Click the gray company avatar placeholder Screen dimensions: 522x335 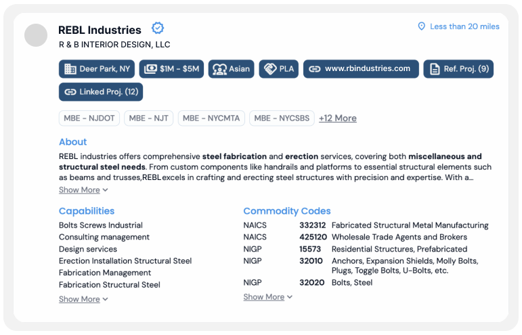36,35
